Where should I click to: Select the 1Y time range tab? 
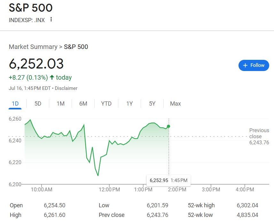[x=129, y=104]
